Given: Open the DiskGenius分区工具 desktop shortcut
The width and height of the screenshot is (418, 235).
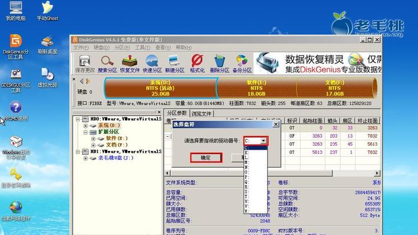Looking at the screenshot, I should [x=16, y=47].
